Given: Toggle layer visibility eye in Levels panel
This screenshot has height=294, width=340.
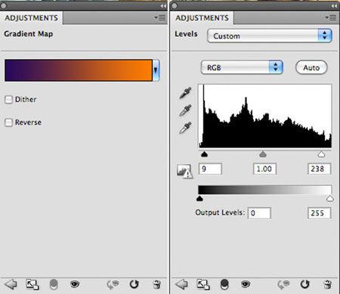Looking at the screenshot, I should pyautogui.click(x=246, y=284).
